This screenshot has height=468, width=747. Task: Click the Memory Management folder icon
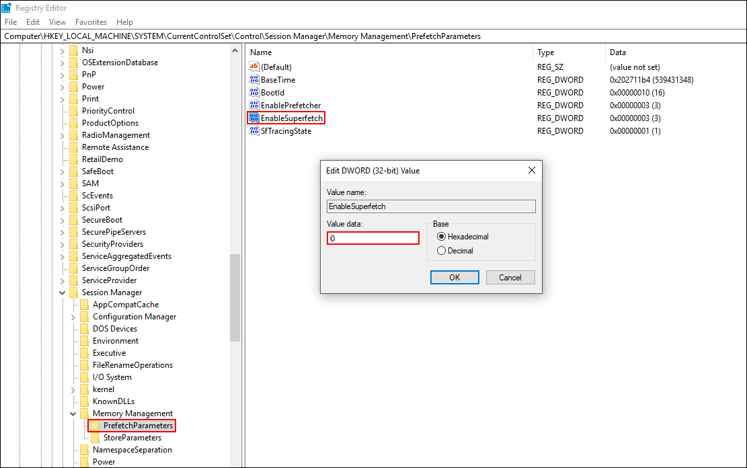coord(85,413)
